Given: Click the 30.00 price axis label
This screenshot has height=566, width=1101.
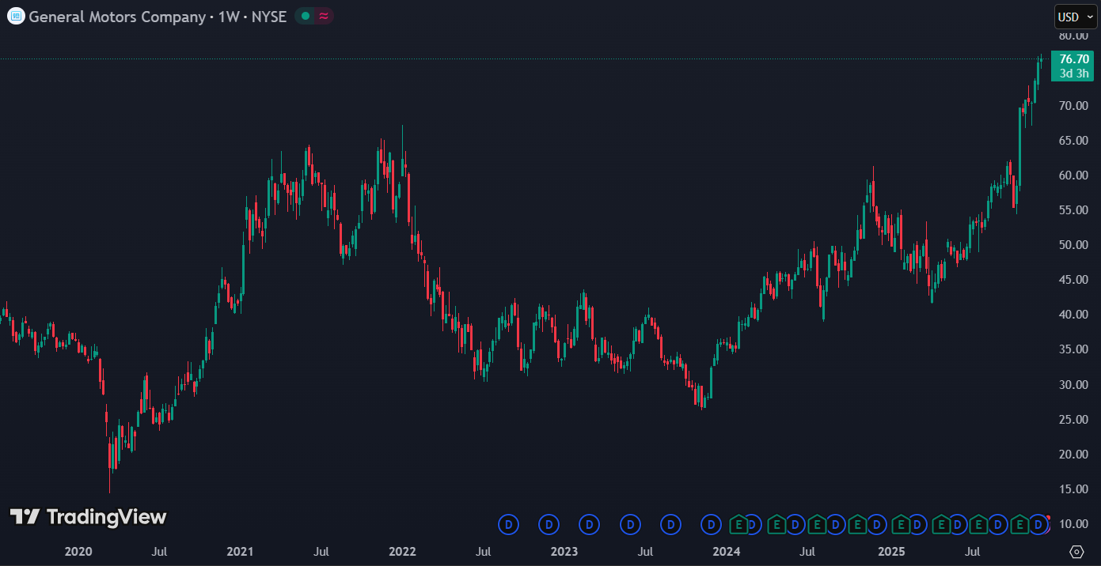Looking at the screenshot, I should coord(1074,384).
